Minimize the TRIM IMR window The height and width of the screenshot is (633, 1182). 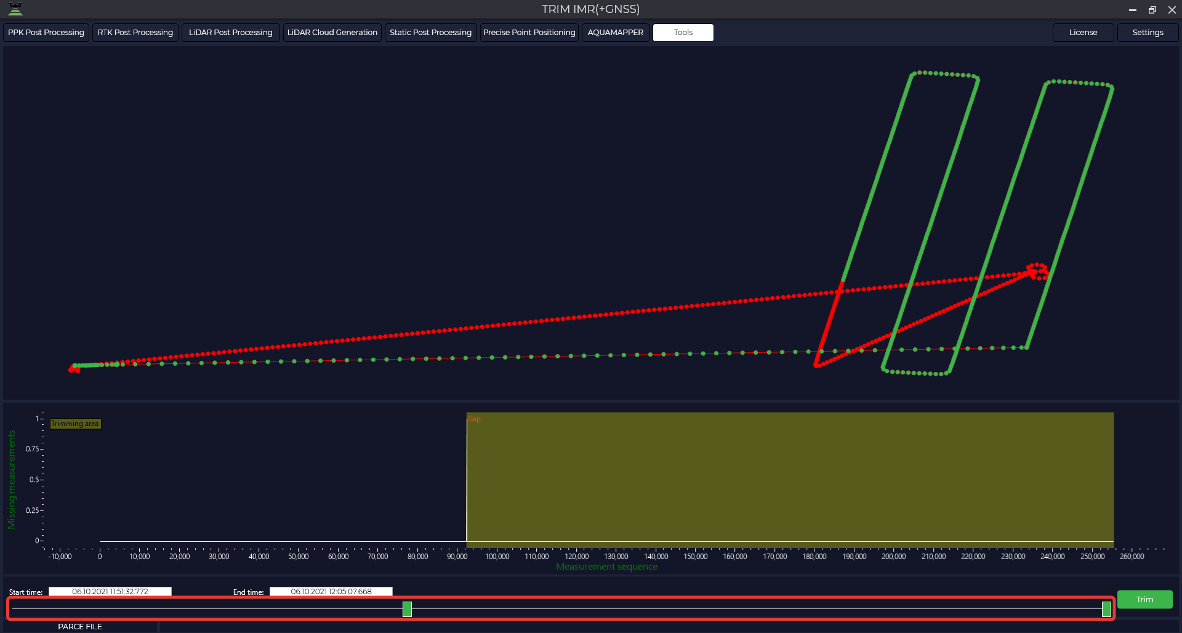(1132, 10)
